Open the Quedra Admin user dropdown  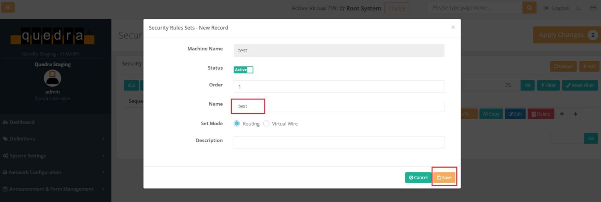click(x=52, y=99)
